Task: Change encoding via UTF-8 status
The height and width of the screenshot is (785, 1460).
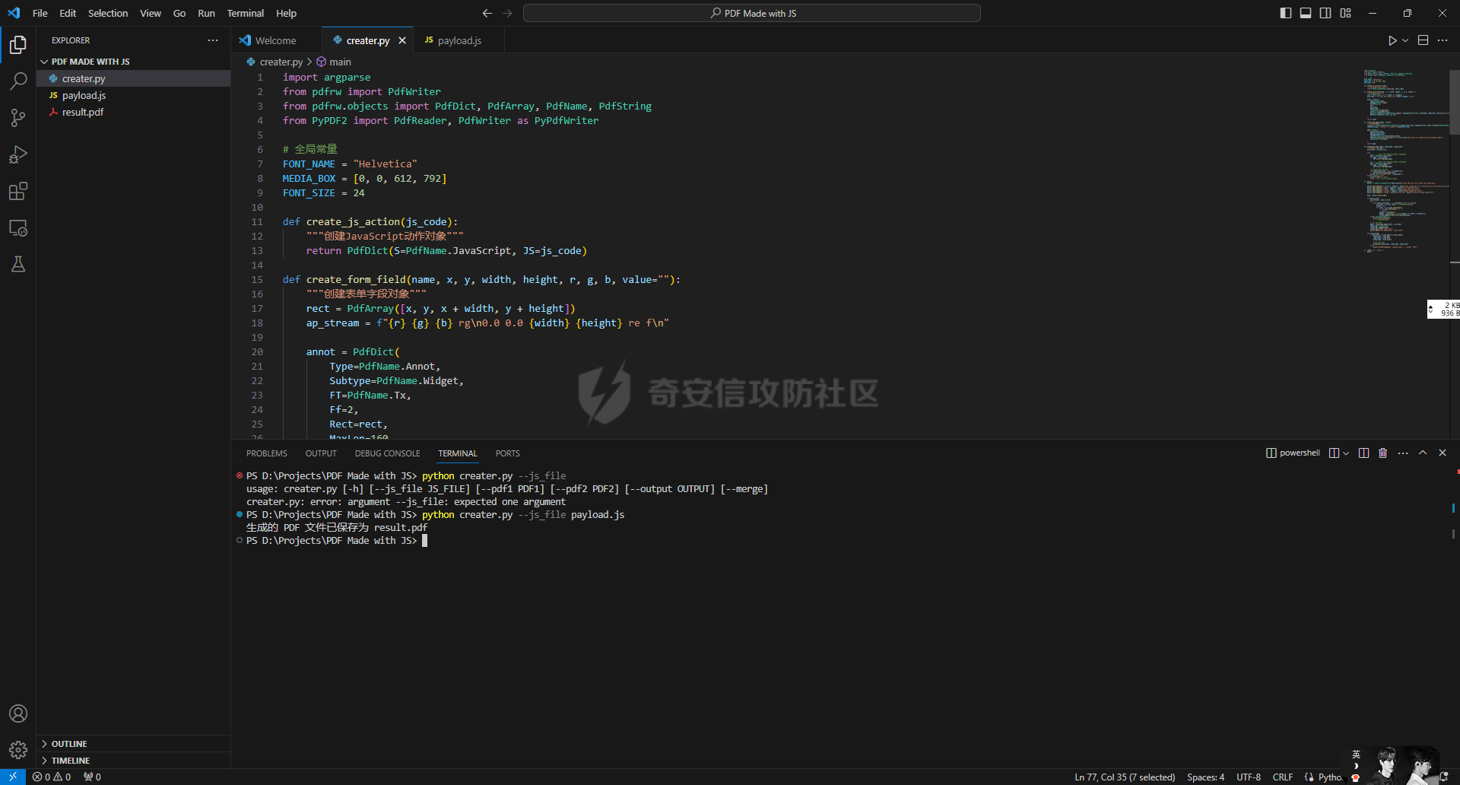Action: tap(1249, 777)
